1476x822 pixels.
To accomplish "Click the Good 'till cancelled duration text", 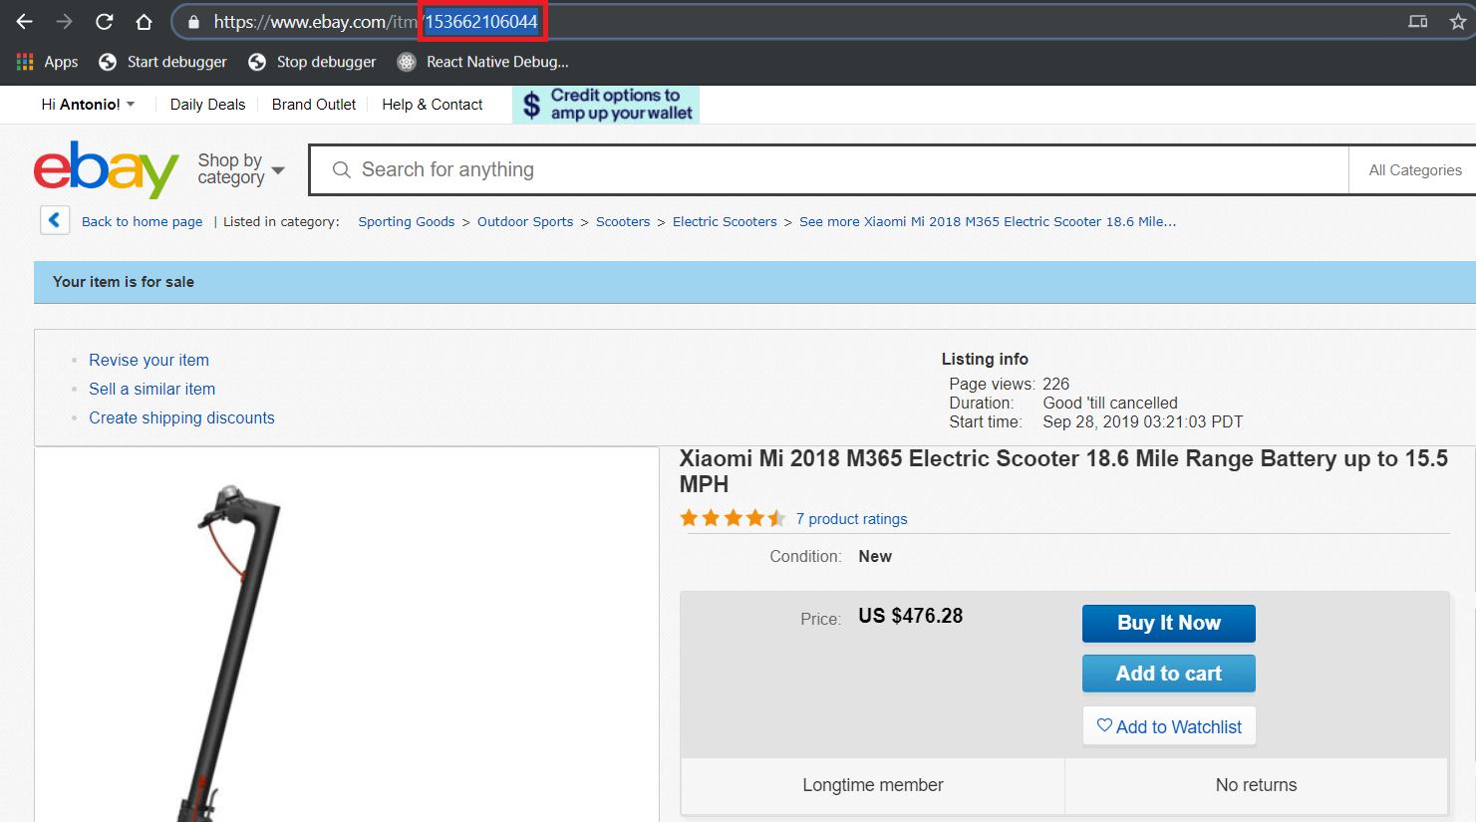I will tap(1110, 403).
